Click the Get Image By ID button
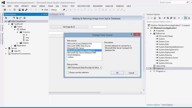This screenshot has height=108, width=192. 69,27
